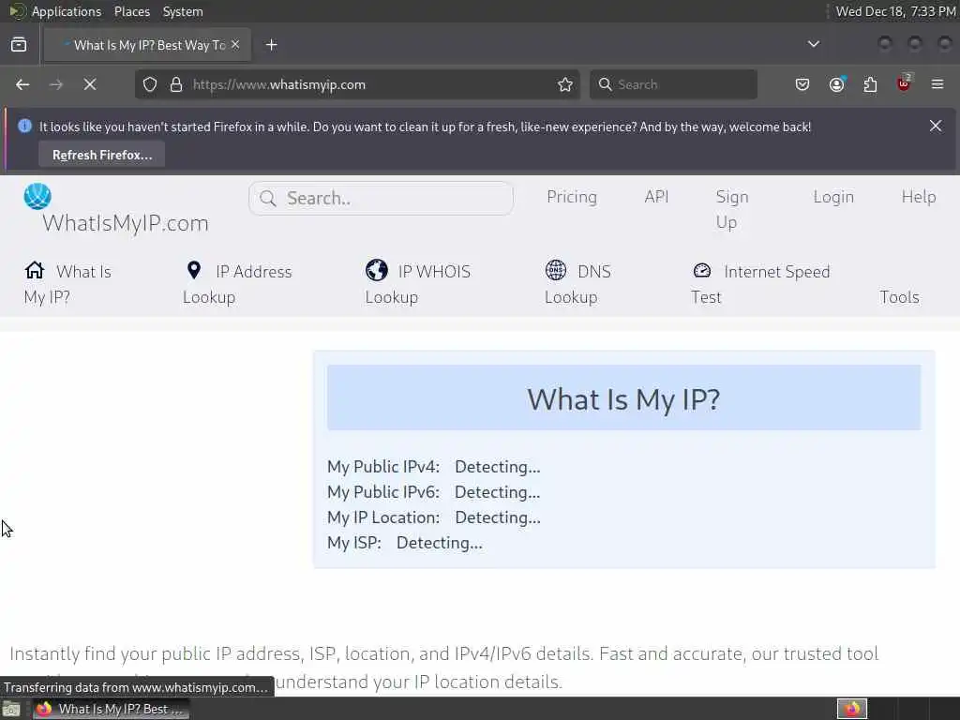The height and width of the screenshot is (720, 960).
Task: Open the Firefox View icon
Action: tap(19, 45)
